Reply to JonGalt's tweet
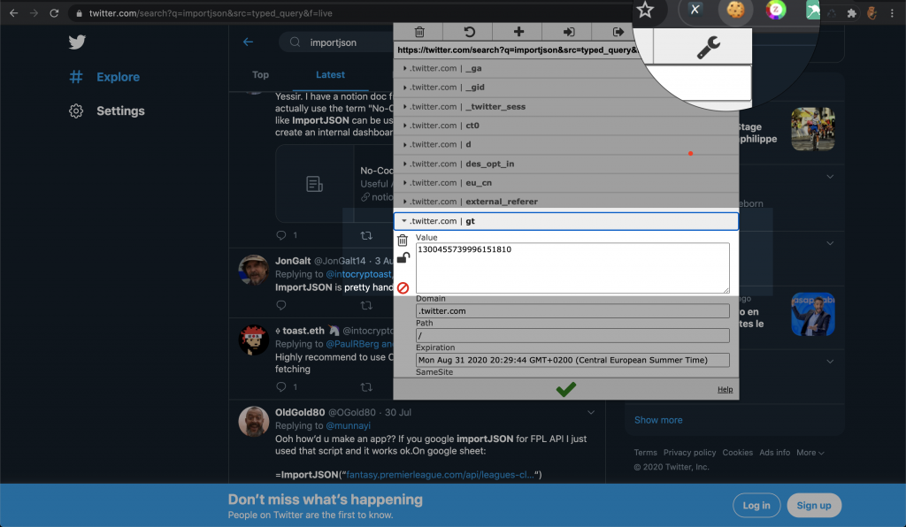The width and height of the screenshot is (906, 527). point(280,305)
